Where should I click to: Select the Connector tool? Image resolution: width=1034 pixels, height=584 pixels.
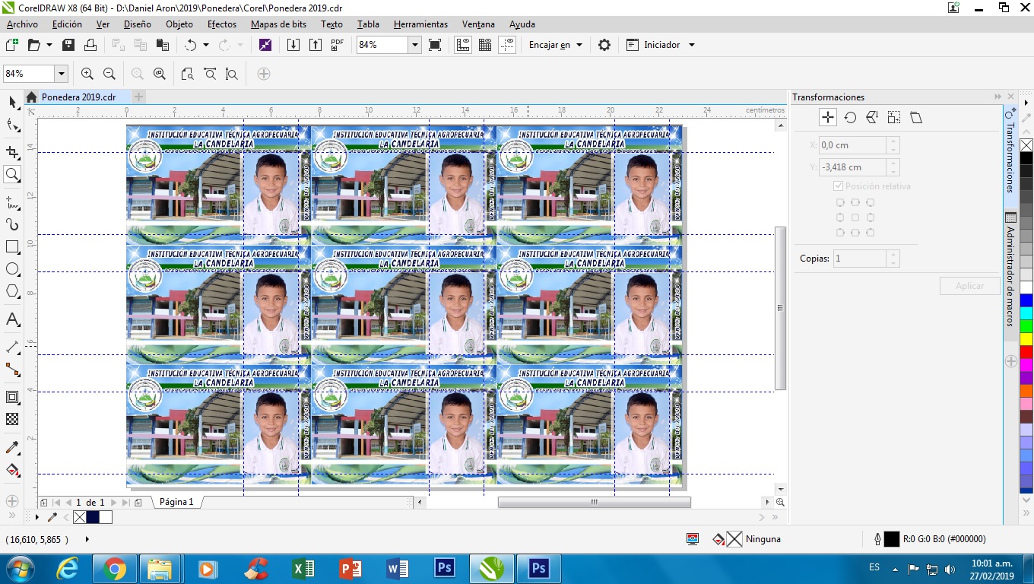[x=13, y=370]
